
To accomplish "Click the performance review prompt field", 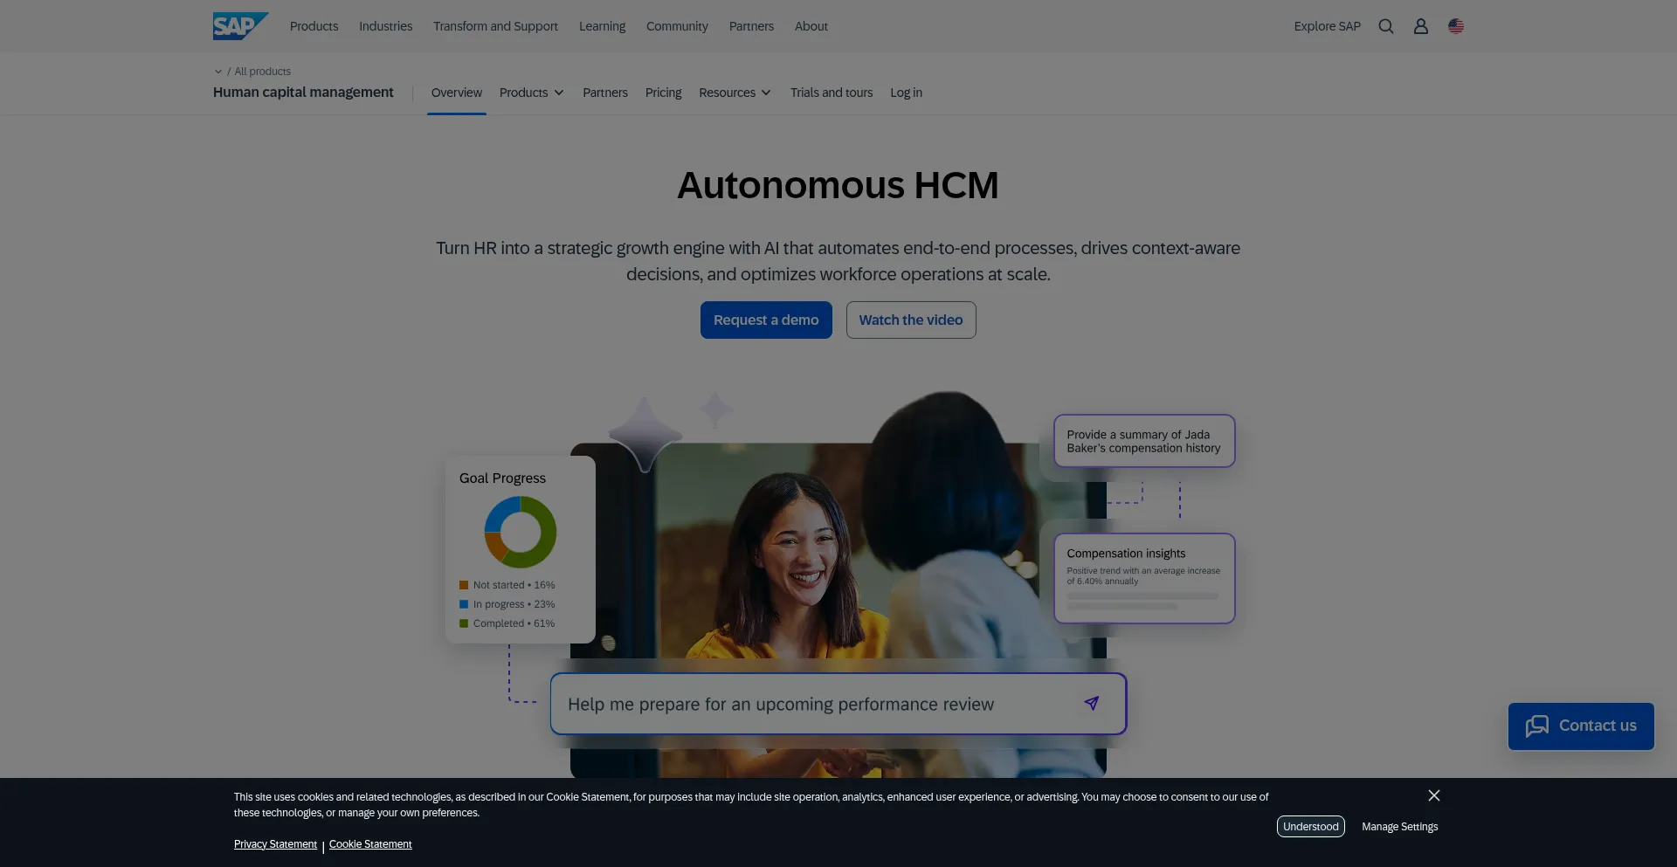I will click(x=838, y=704).
